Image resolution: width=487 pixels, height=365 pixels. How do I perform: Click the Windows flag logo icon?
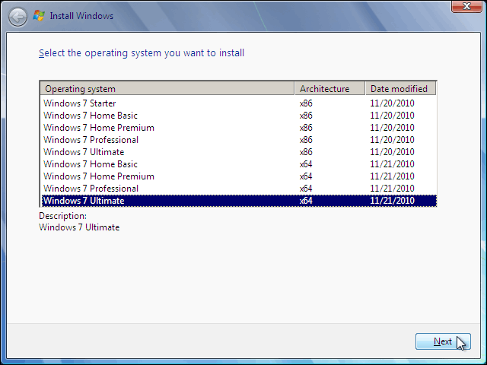click(39, 16)
